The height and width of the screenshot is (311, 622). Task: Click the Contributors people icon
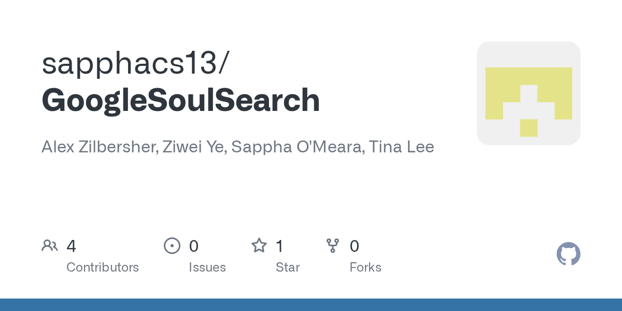(x=50, y=246)
